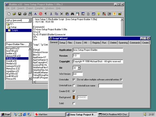156x117 pixels.
Task: Click the checklist toolbar icon before help
Action: (109, 14)
